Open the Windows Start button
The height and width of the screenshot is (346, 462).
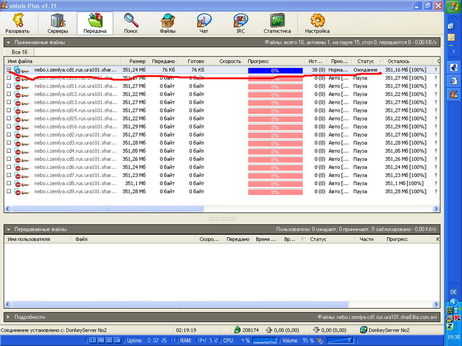pos(453,6)
